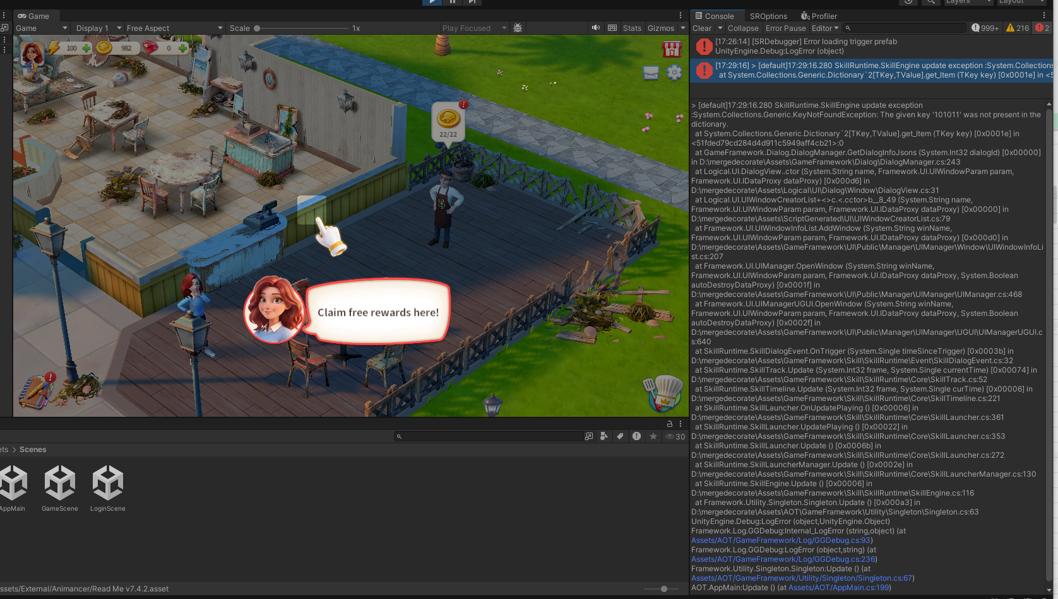Click the in-game shop icon
This screenshot has width=1058, height=599.
point(672,49)
